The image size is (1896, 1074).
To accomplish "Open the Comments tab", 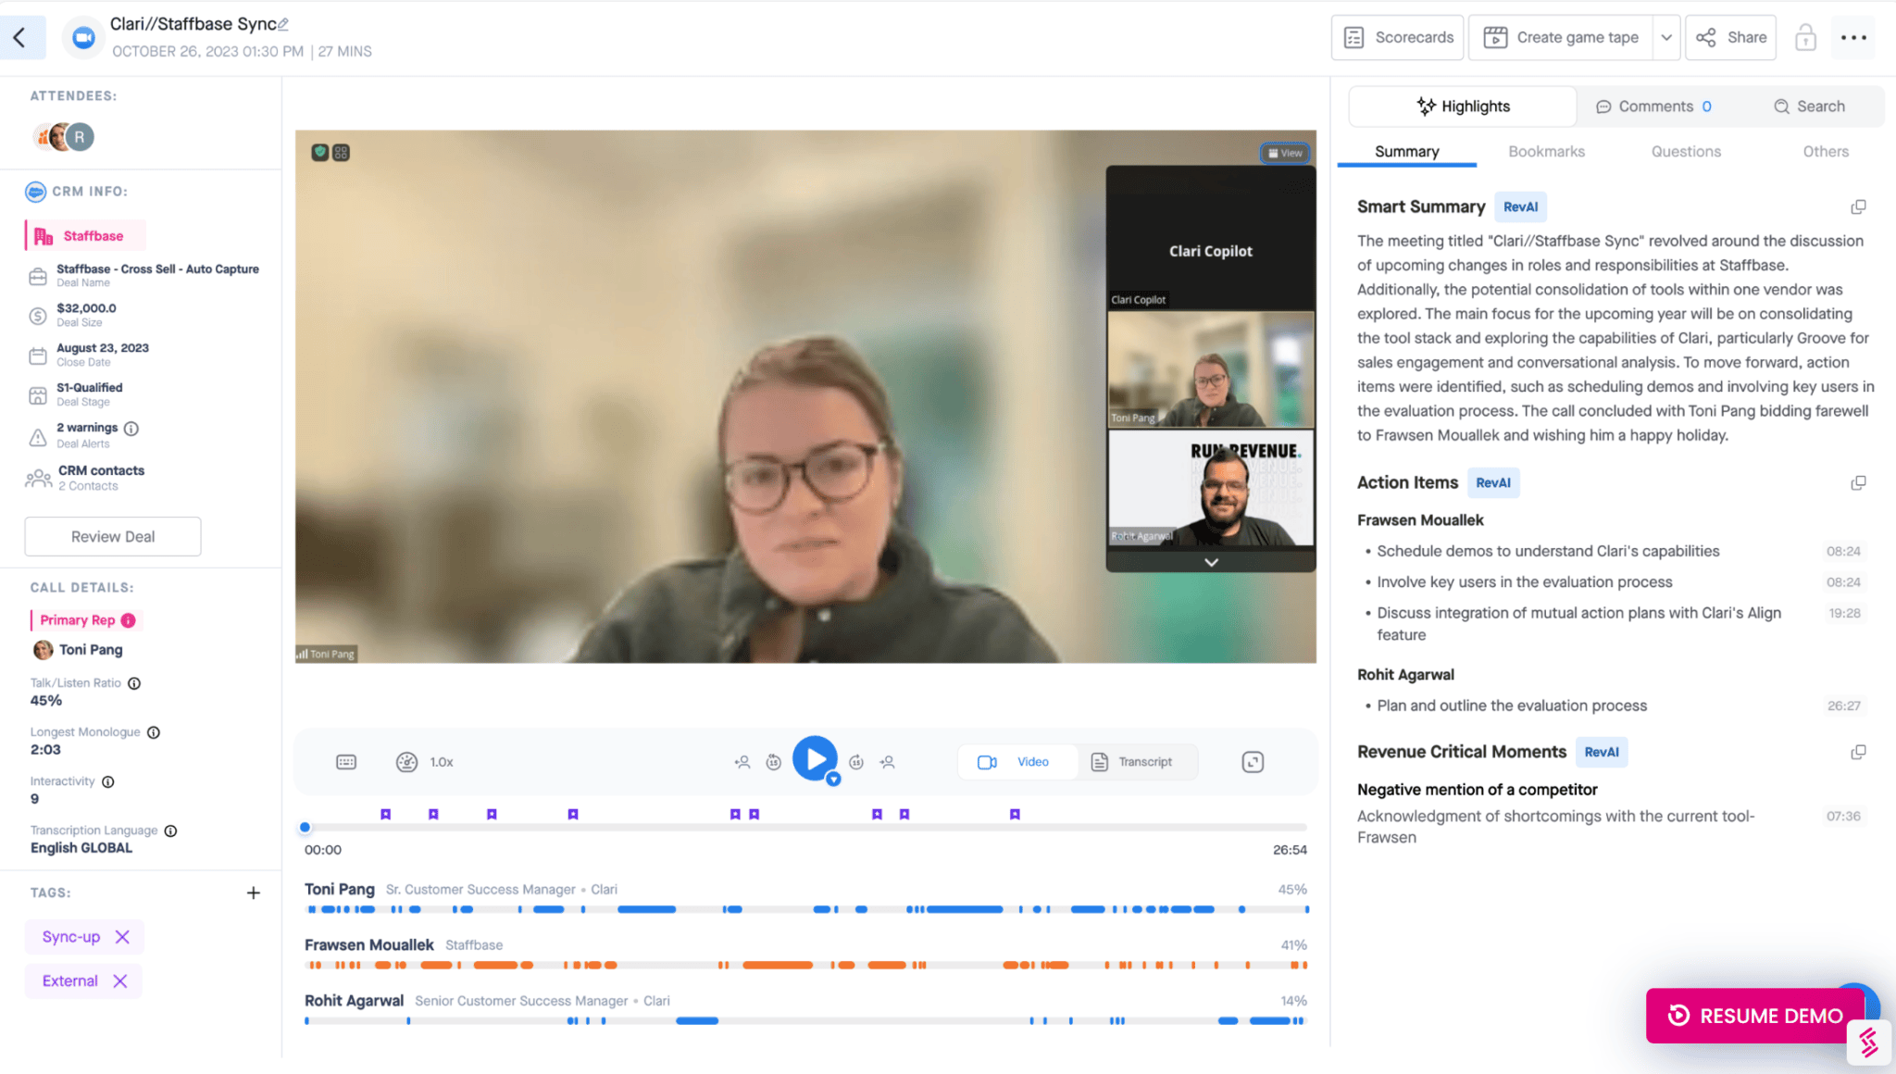I will tap(1653, 106).
